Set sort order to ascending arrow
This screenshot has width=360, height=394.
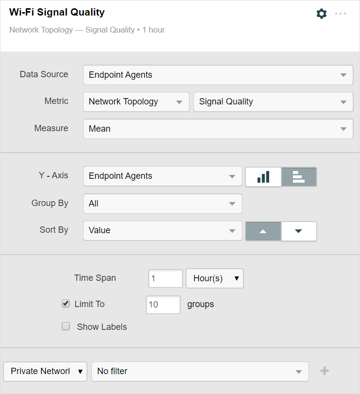[x=263, y=231]
